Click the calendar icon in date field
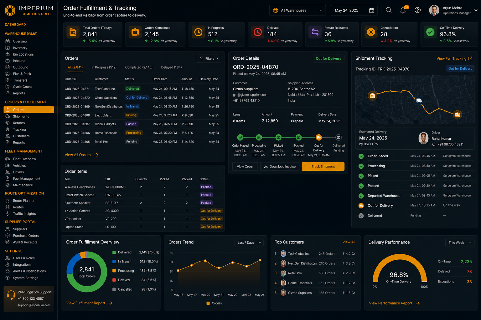Viewport: 481px width, 320px height. (372, 10)
